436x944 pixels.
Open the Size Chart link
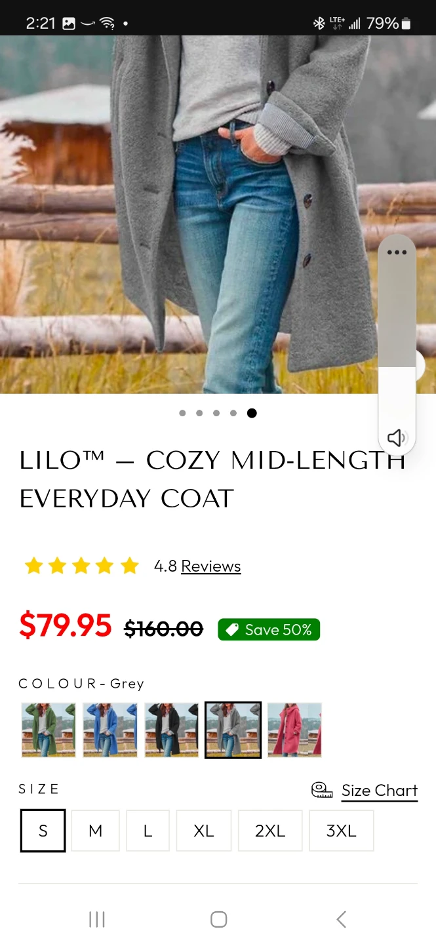380,791
